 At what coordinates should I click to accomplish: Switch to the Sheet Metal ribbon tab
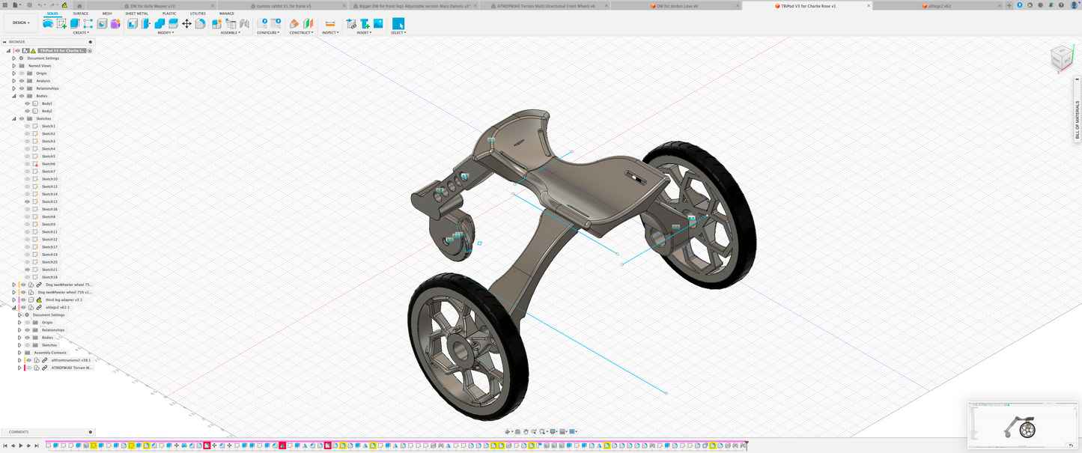[136, 13]
